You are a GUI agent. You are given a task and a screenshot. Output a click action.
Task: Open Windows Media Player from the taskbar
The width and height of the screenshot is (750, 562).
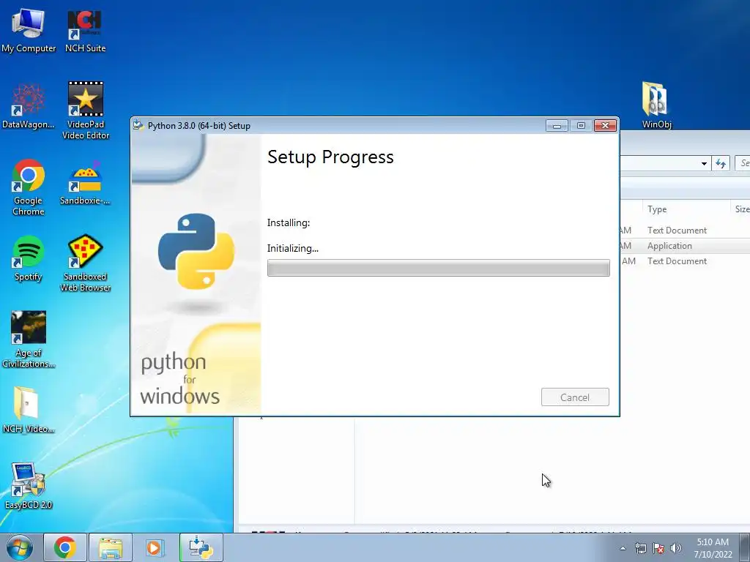coord(154,547)
